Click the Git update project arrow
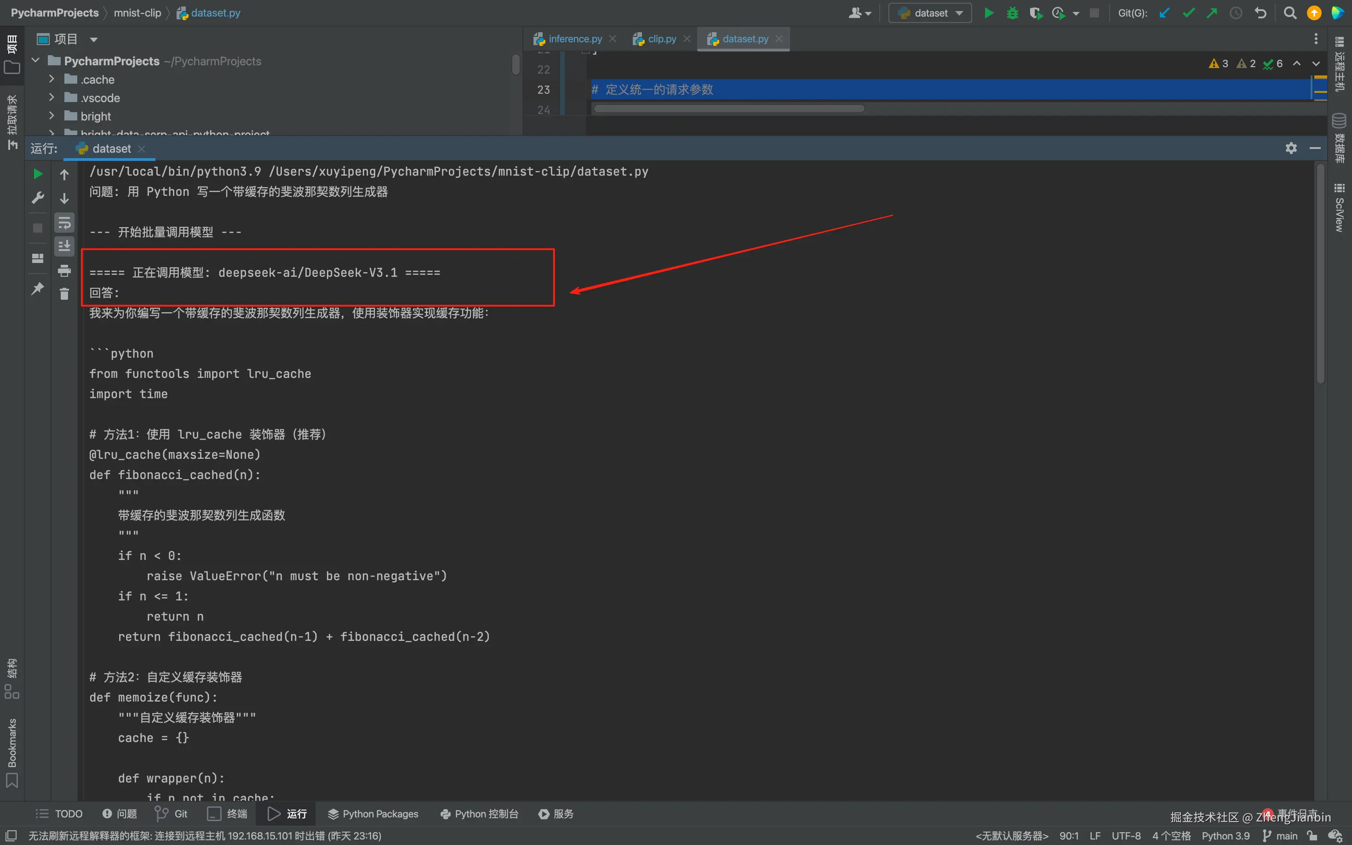 click(1165, 13)
